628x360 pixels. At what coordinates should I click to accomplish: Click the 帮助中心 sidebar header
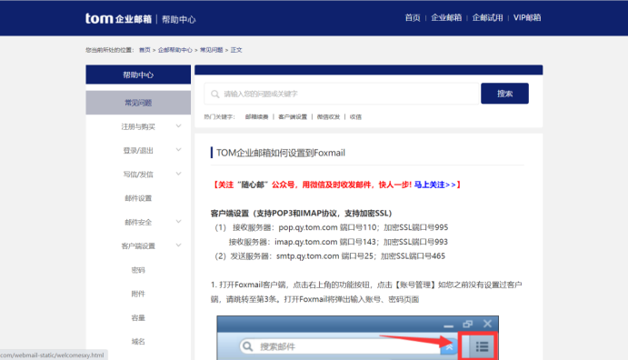point(138,75)
